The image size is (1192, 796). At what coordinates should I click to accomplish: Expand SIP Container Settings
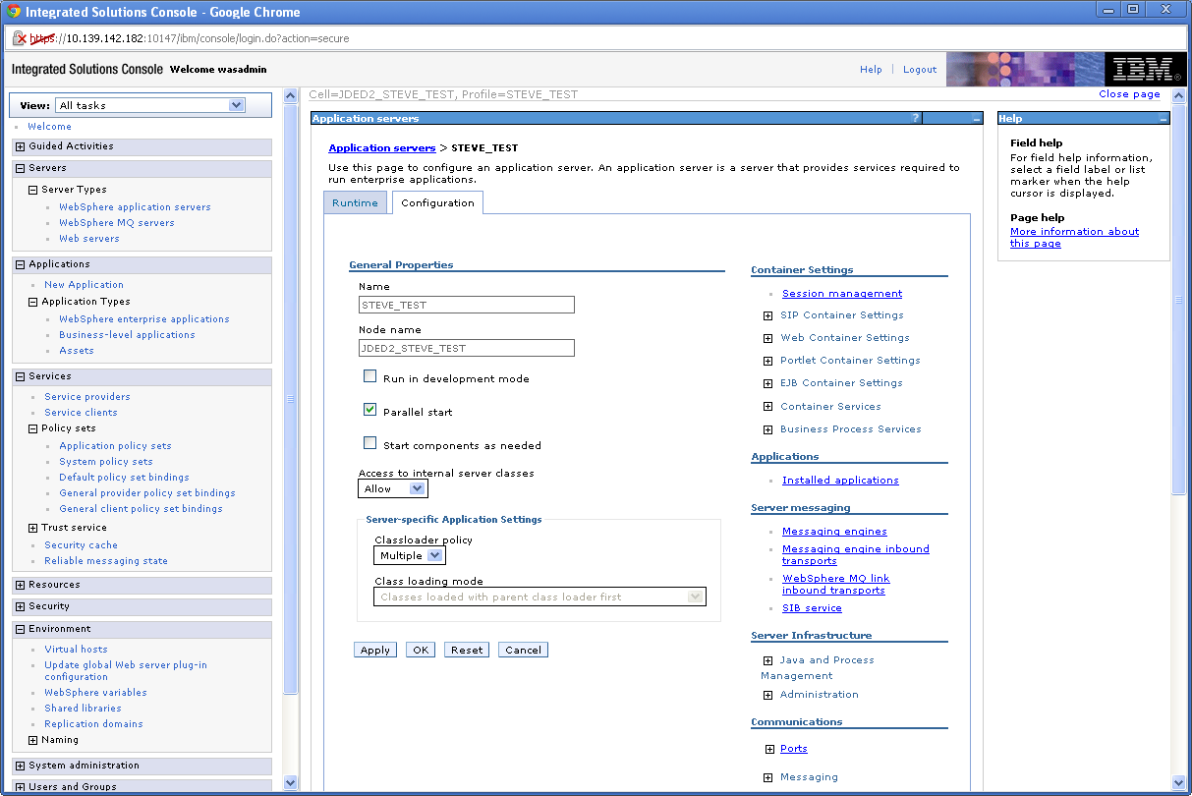click(x=768, y=315)
